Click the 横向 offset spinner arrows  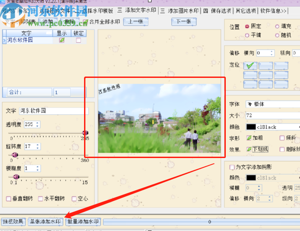(271, 53)
